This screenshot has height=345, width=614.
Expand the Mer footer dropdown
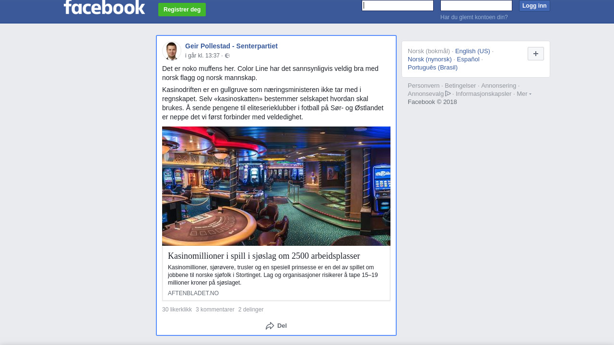click(x=524, y=94)
